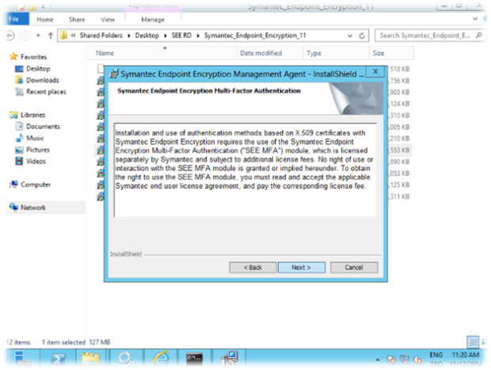The width and height of the screenshot is (491, 370).
Task: Select the Manage ribbon tab
Action: 152,18
